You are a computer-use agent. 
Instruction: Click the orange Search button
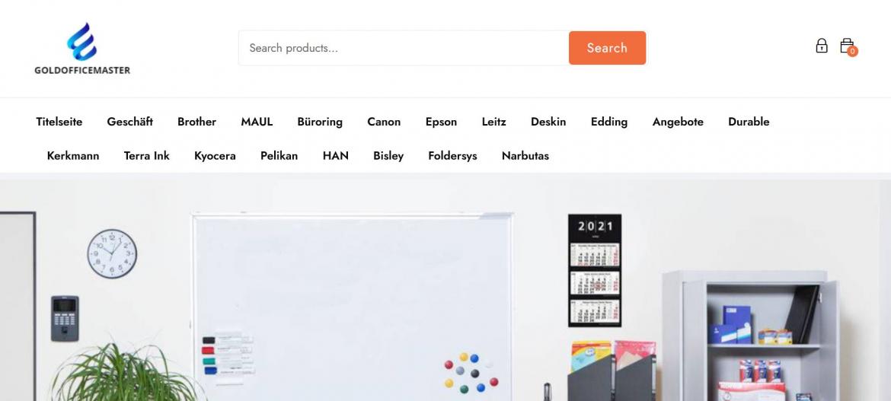click(x=607, y=48)
